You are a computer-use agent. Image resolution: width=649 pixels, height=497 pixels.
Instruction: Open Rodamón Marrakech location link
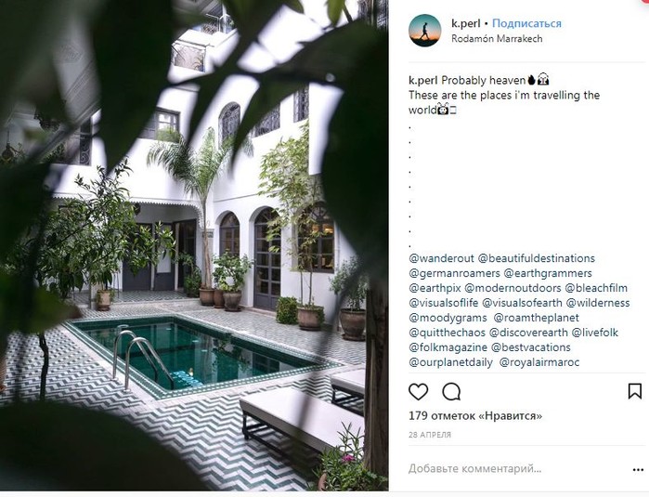(497, 38)
